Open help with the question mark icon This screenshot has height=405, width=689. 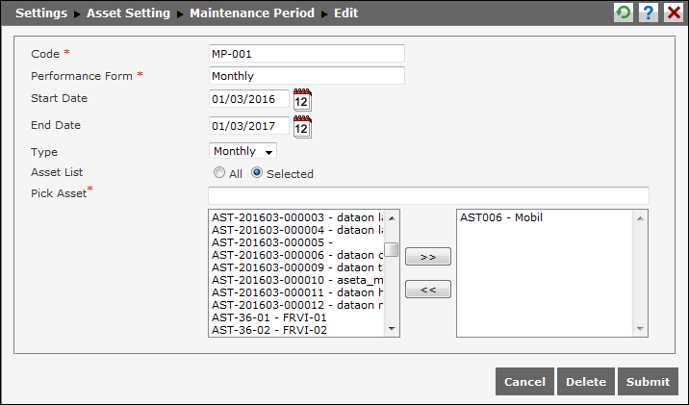point(649,13)
